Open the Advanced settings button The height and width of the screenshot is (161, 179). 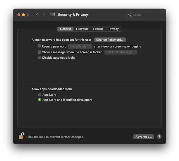tap(143, 137)
